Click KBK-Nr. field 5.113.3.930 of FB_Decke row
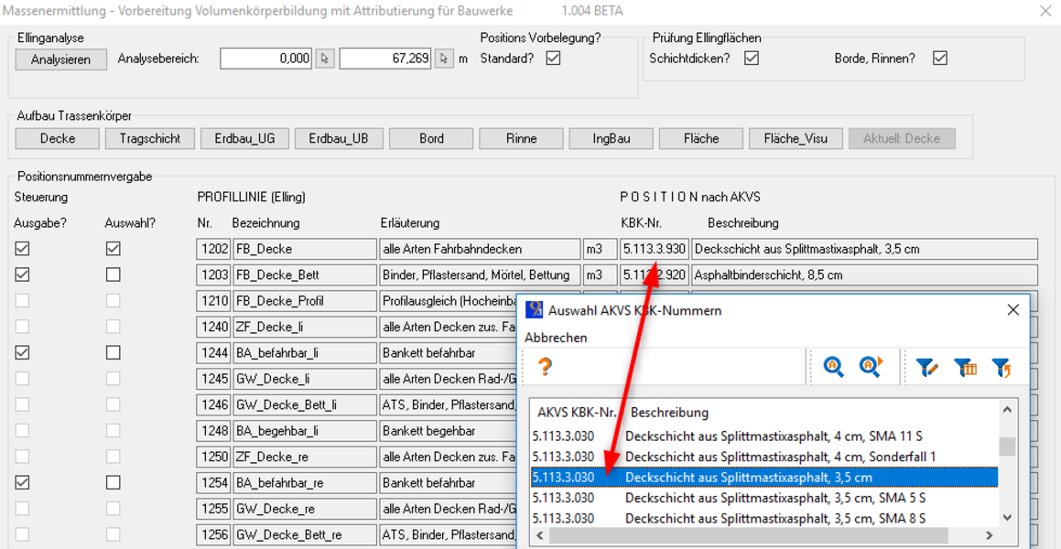Screen dimensions: 1061x549 click(x=654, y=249)
